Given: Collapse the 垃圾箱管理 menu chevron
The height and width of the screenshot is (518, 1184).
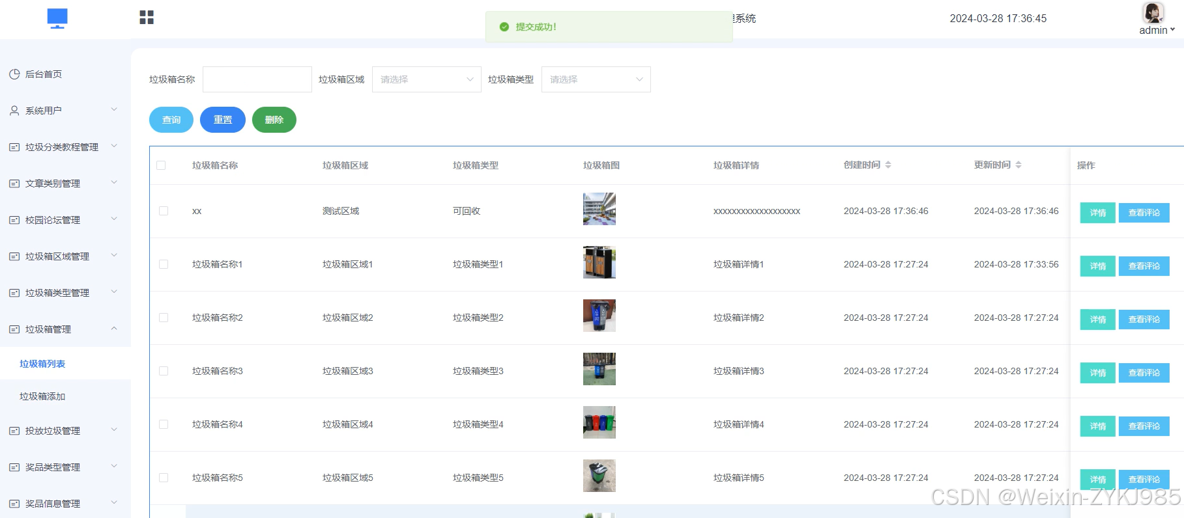Looking at the screenshot, I should point(114,329).
